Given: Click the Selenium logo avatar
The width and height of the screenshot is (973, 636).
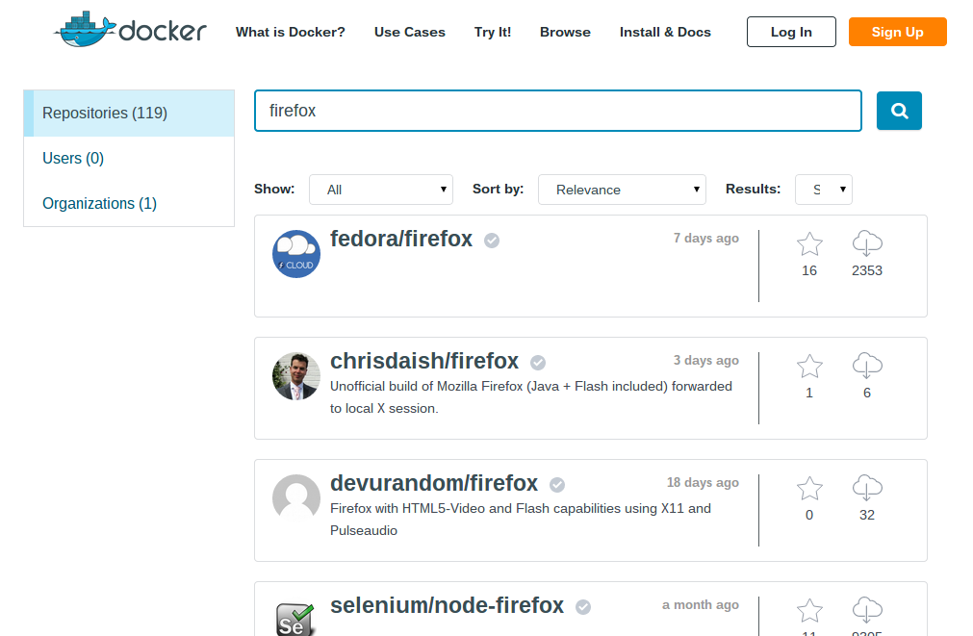Looking at the screenshot, I should 294,620.
